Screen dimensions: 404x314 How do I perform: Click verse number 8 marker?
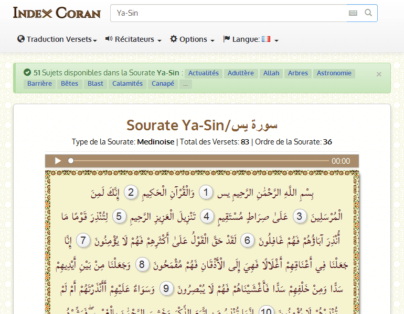coord(142,264)
